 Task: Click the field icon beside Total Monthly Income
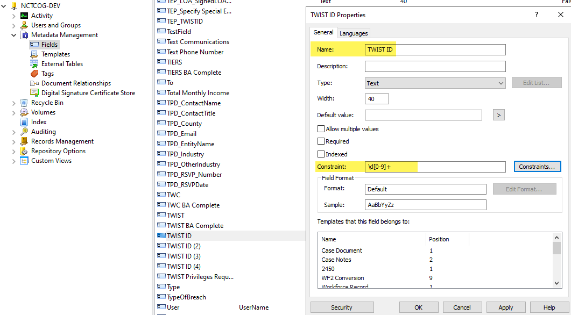161,92
